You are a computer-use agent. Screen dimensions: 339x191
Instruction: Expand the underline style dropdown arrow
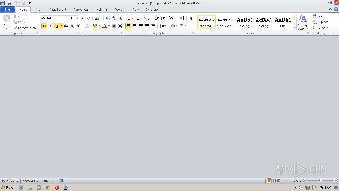pyautogui.click(x=61, y=26)
